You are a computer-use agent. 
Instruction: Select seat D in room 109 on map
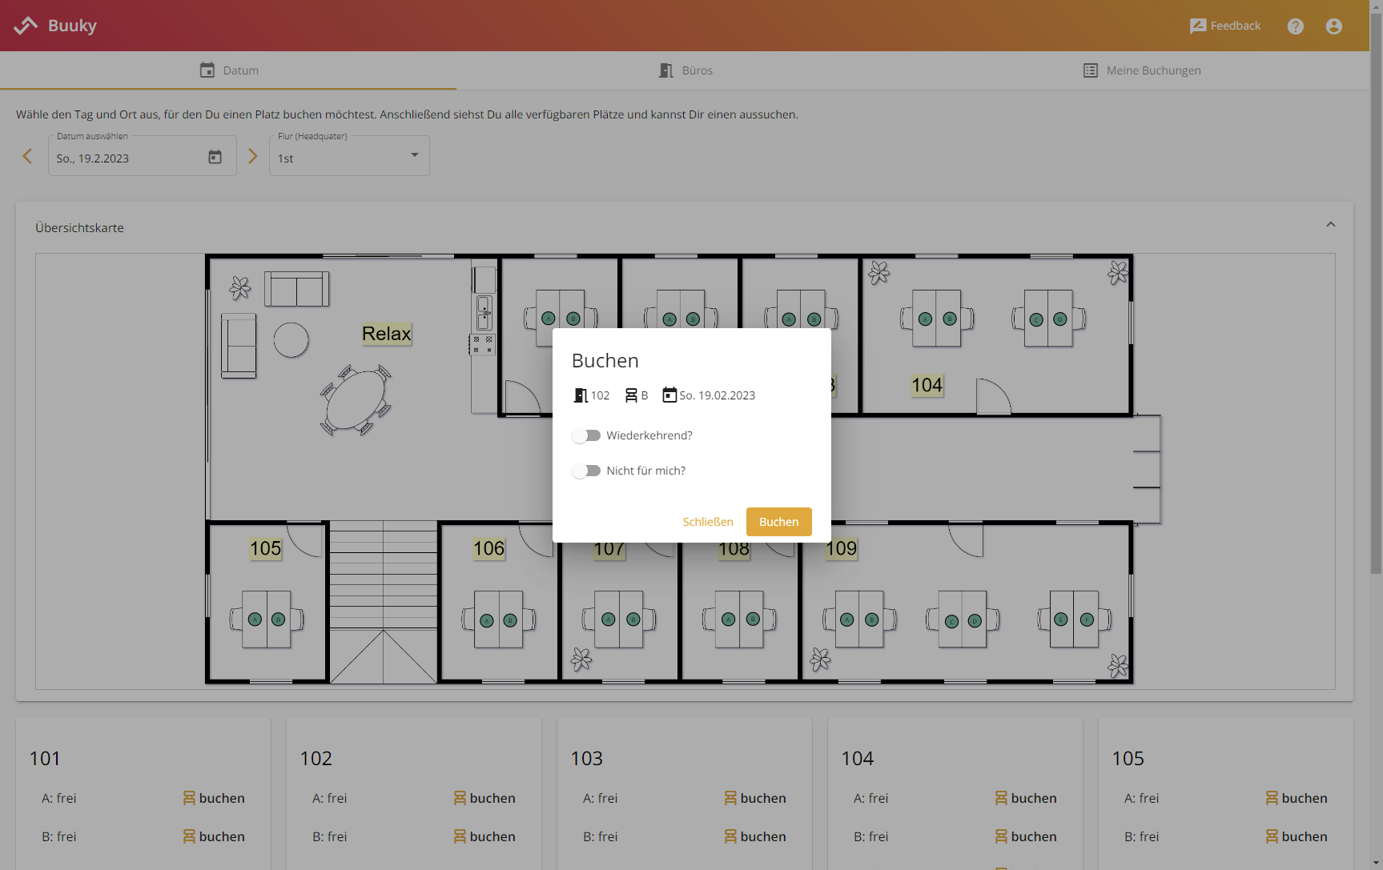pos(975,620)
